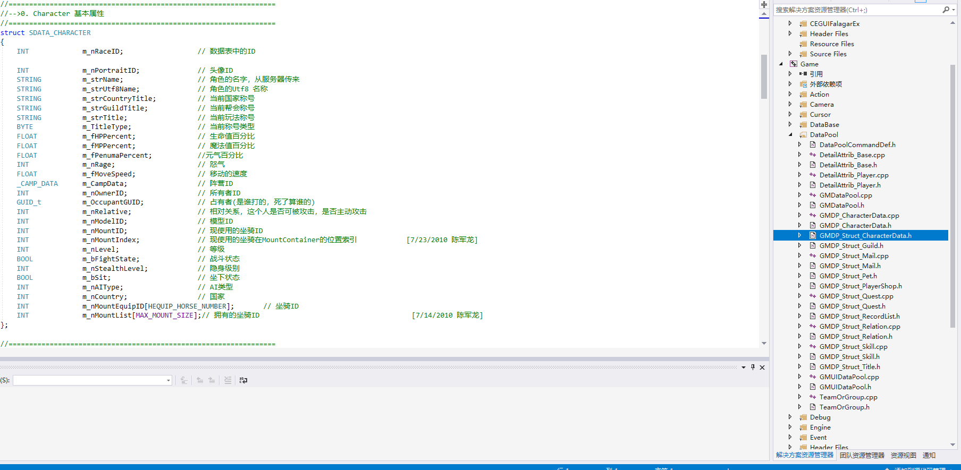Pin the bottom output panel

(753, 367)
